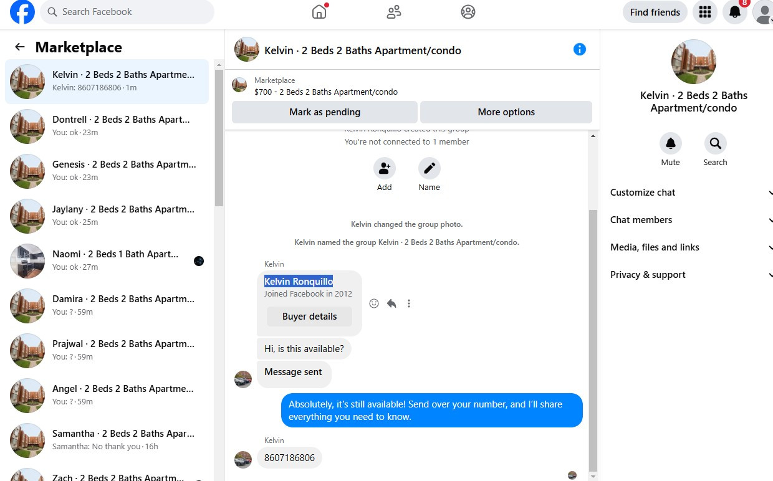
Task: Click the chat title in conversation header
Action: pos(363,50)
